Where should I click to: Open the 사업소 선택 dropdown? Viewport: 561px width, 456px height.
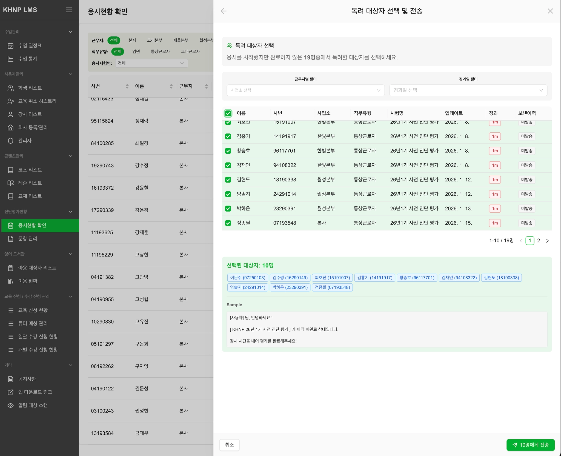[x=305, y=90]
